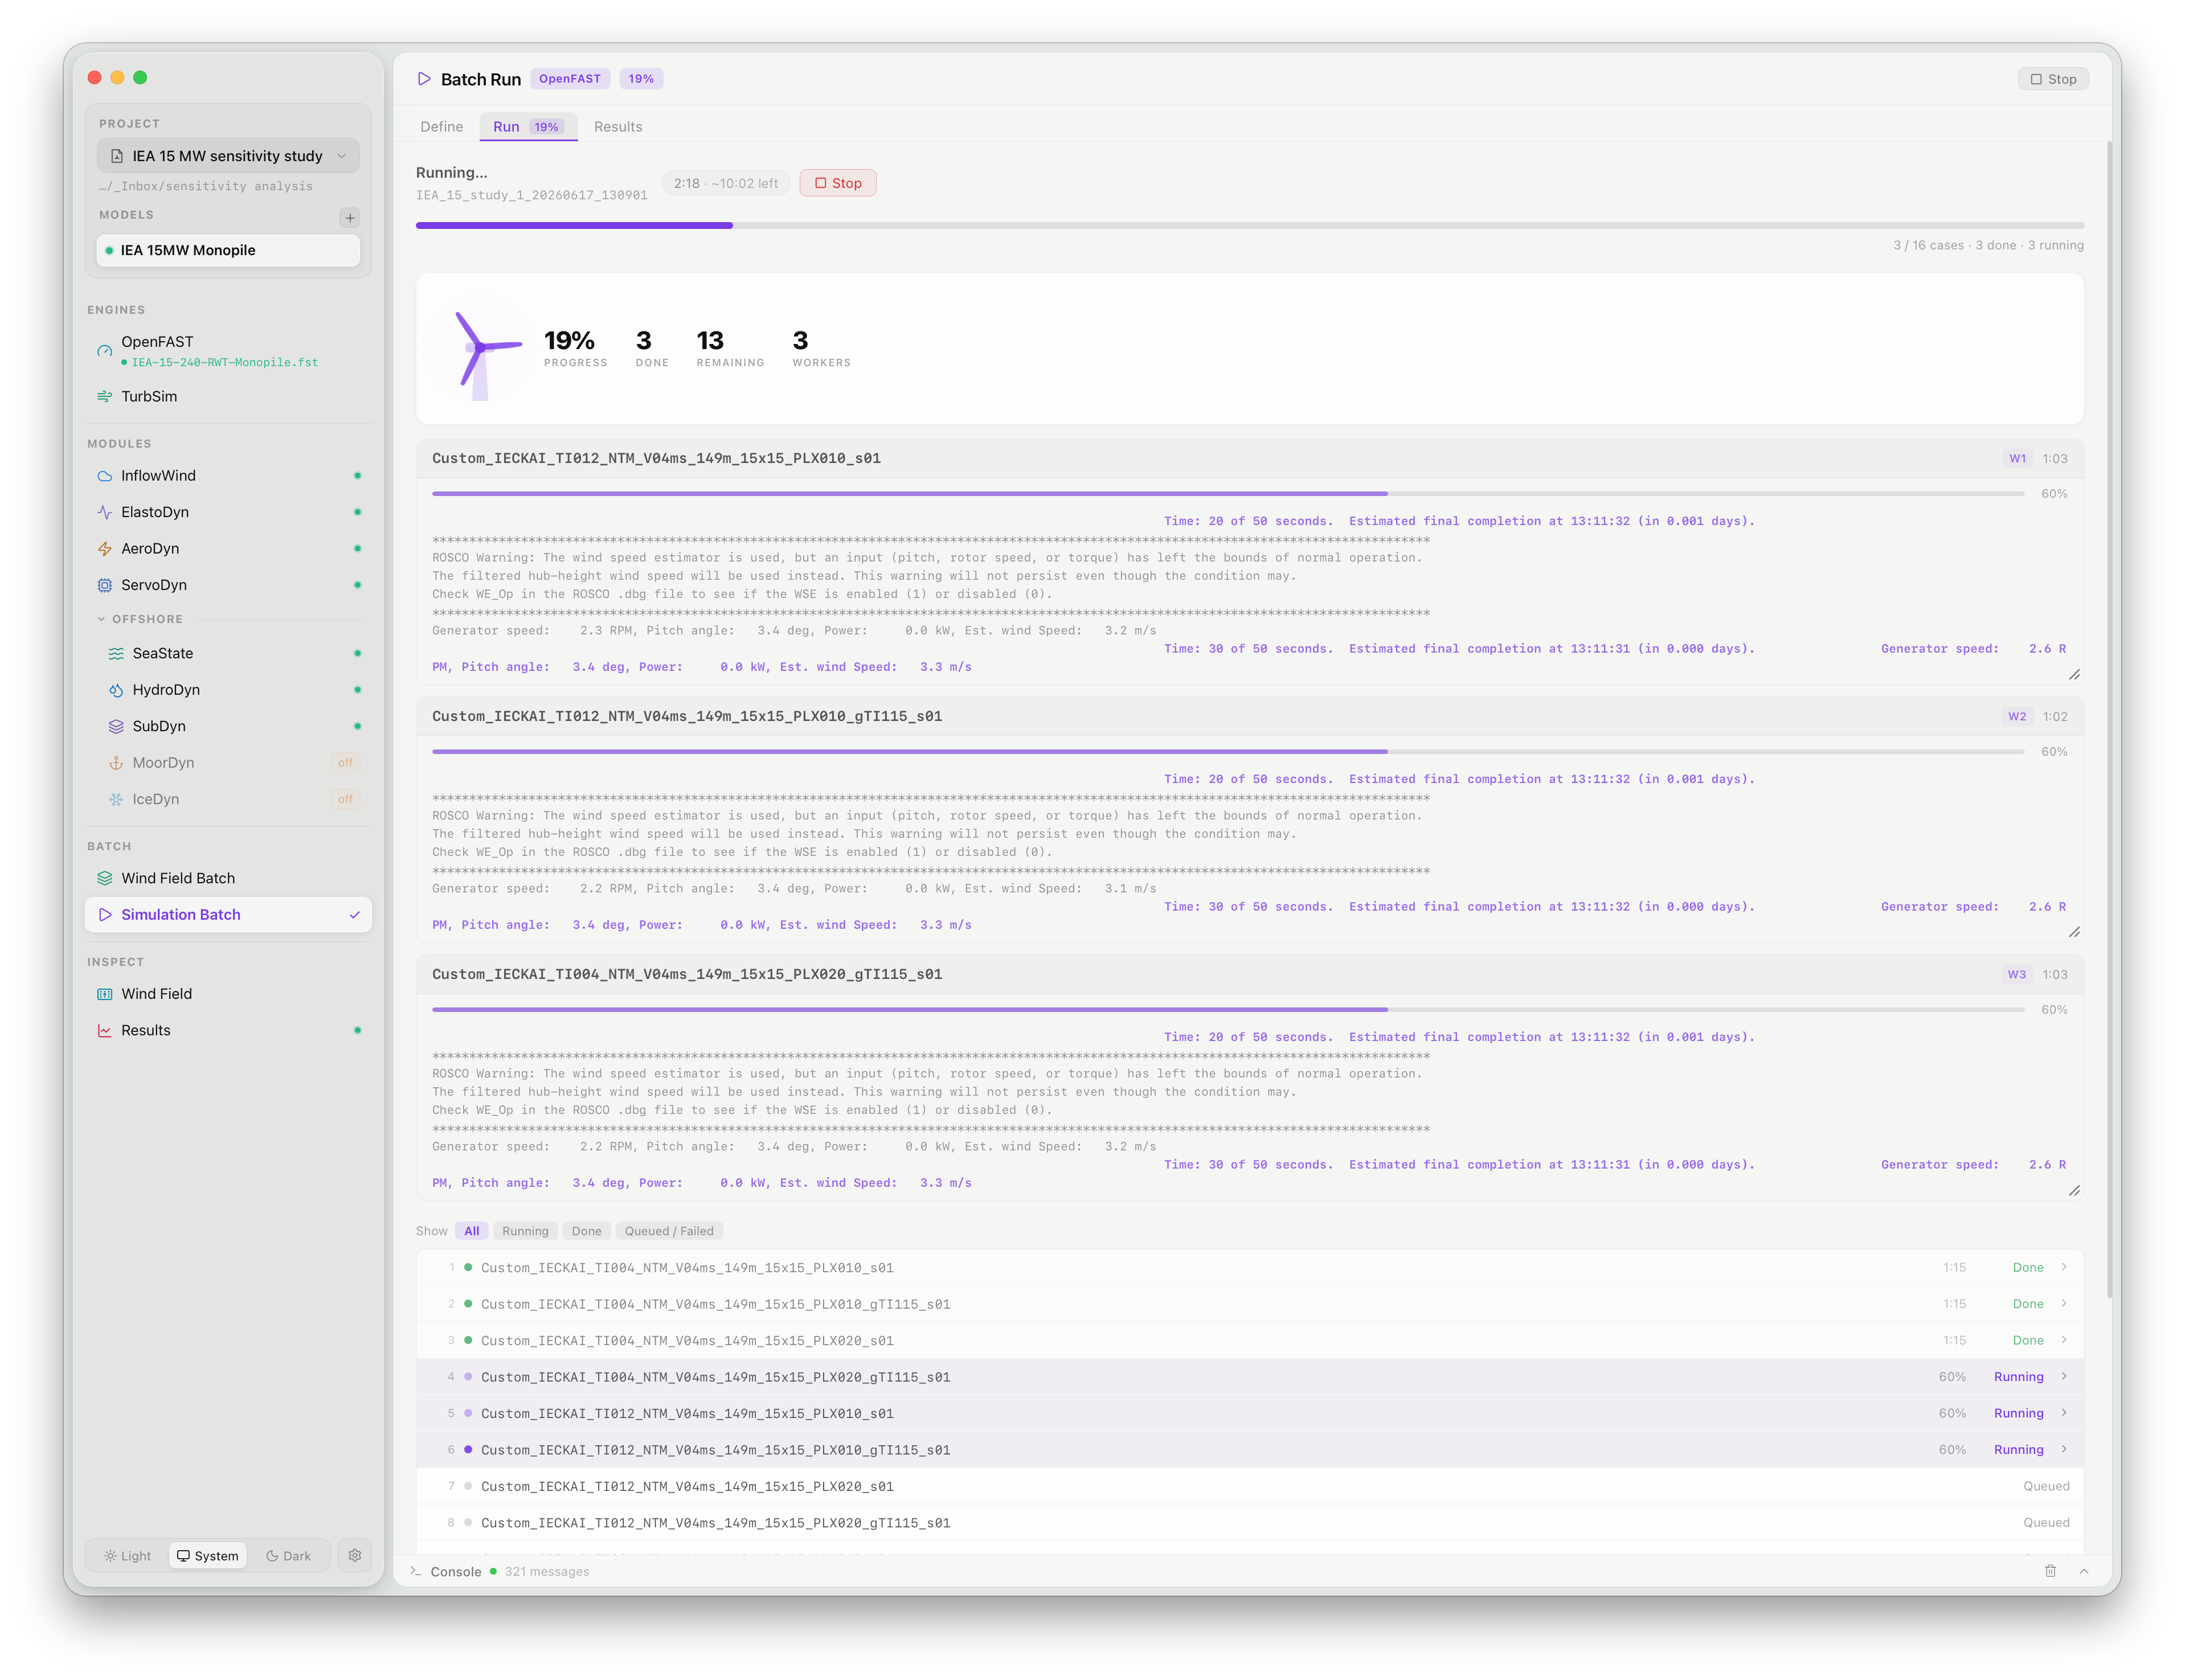The width and height of the screenshot is (2185, 1680).
Task: Switch to the Define tab
Action: (441, 127)
